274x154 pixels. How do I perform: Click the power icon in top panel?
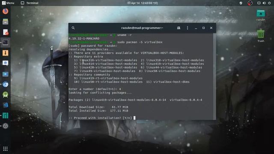[269, 3]
